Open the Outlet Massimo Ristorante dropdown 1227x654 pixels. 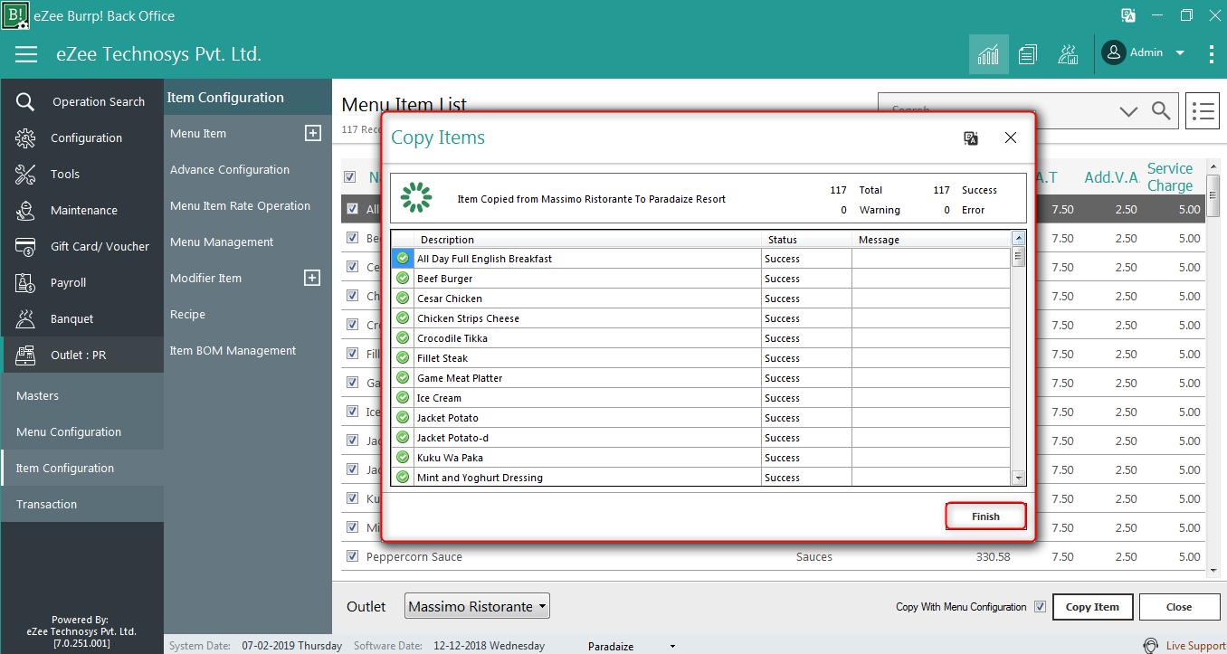(477, 606)
